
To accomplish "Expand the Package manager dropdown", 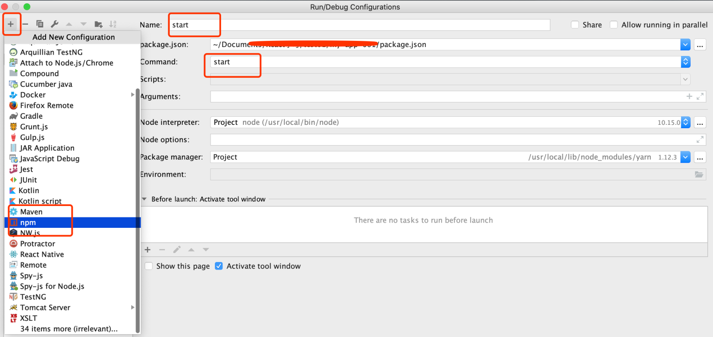I will click(x=685, y=157).
